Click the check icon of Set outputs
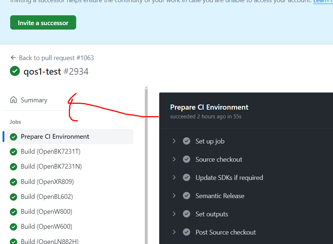 click(x=187, y=214)
